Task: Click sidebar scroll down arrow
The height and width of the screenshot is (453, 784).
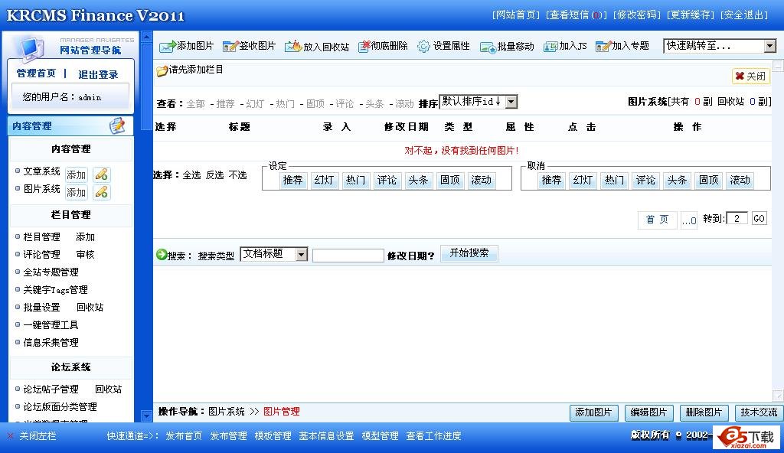Action: (x=146, y=416)
